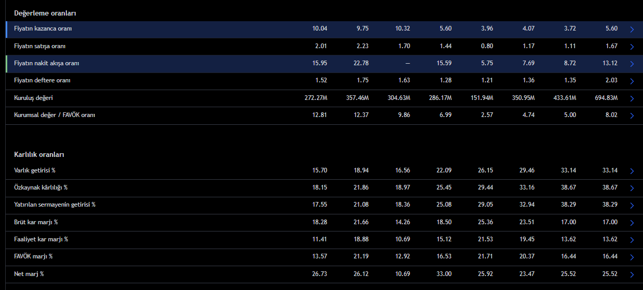Click the Varlık getirisi % row chevron

[632, 171]
